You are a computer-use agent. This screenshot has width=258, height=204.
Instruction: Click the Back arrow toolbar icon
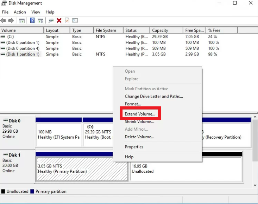pyautogui.click(x=3, y=20)
